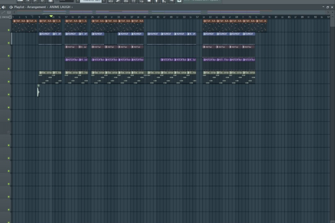
Task: Click the vertical scrollbar at the right edge
Action: point(332,21)
